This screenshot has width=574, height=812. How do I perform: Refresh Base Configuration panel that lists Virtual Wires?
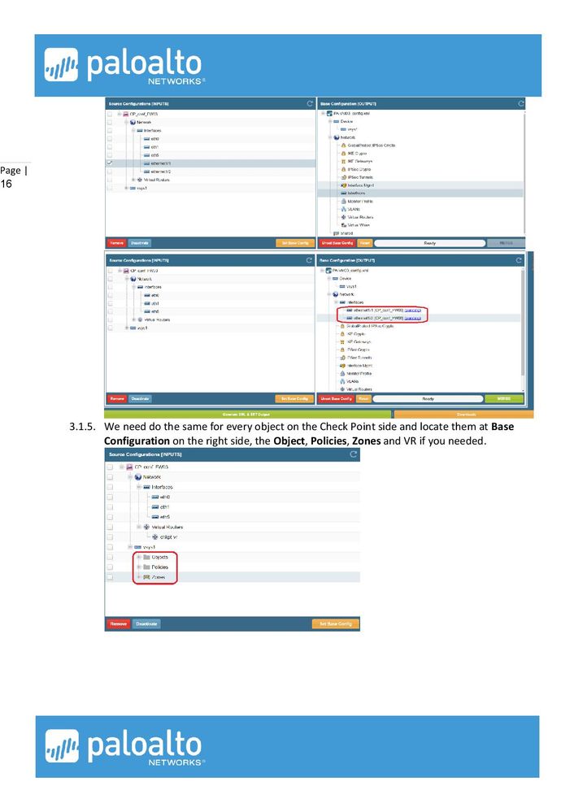click(x=520, y=103)
